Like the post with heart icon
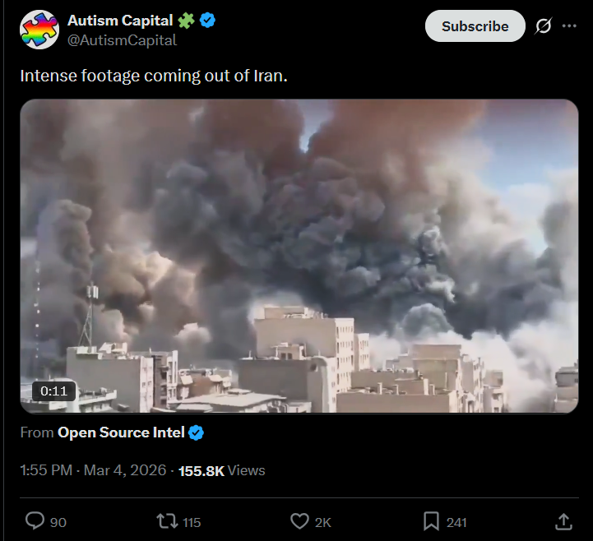This screenshot has width=593, height=541. 299,521
